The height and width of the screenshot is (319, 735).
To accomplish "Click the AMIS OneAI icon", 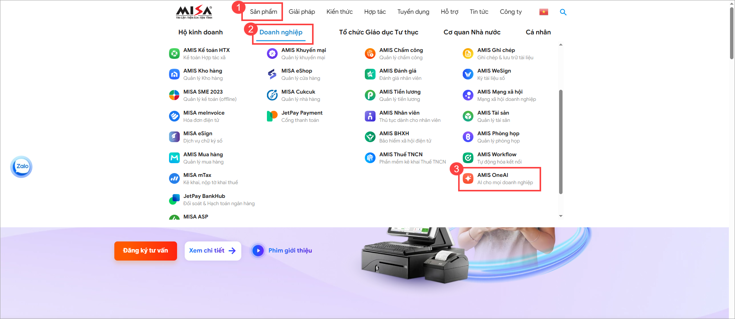I will click(468, 179).
